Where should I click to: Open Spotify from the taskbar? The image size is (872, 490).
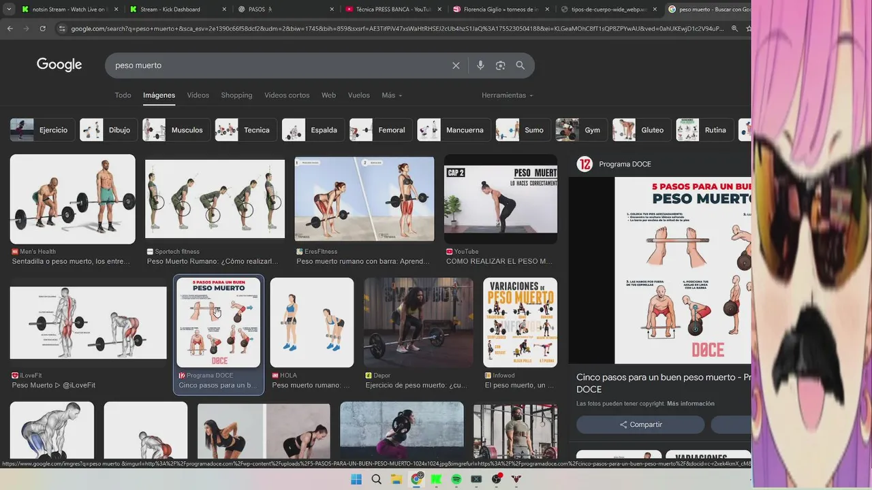click(x=456, y=479)
